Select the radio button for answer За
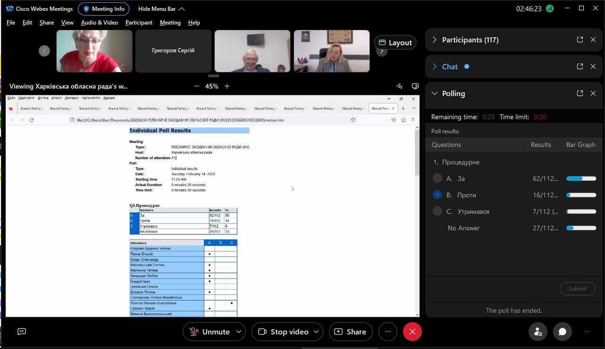Screen dimensions: 605x349 (438, 179)
